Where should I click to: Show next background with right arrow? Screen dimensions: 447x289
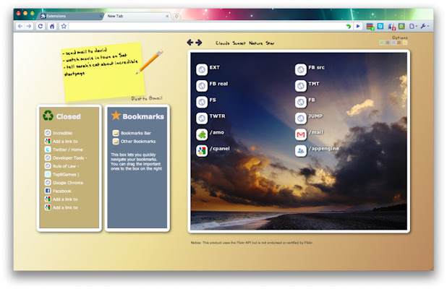[x=199, y=43]
